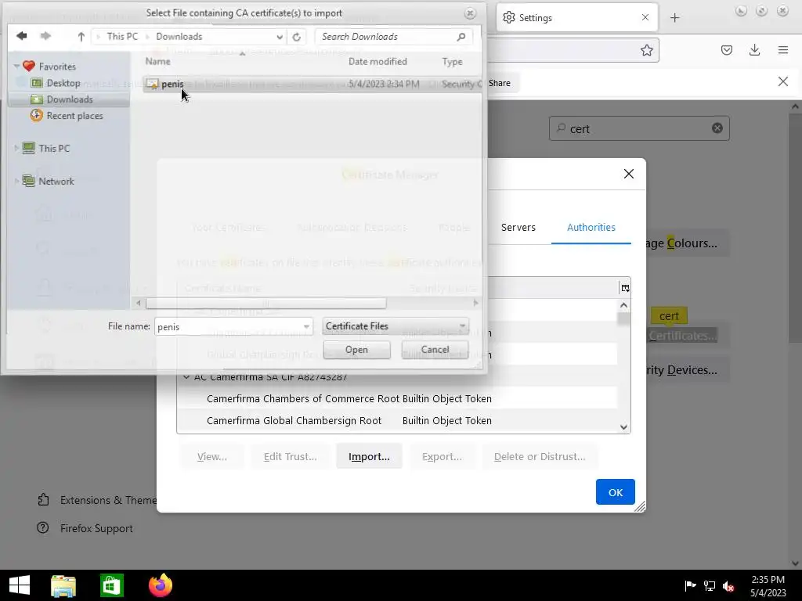The image size is (802, 601).
Task: Sort files by Name column
Action: tap(157, 61)
